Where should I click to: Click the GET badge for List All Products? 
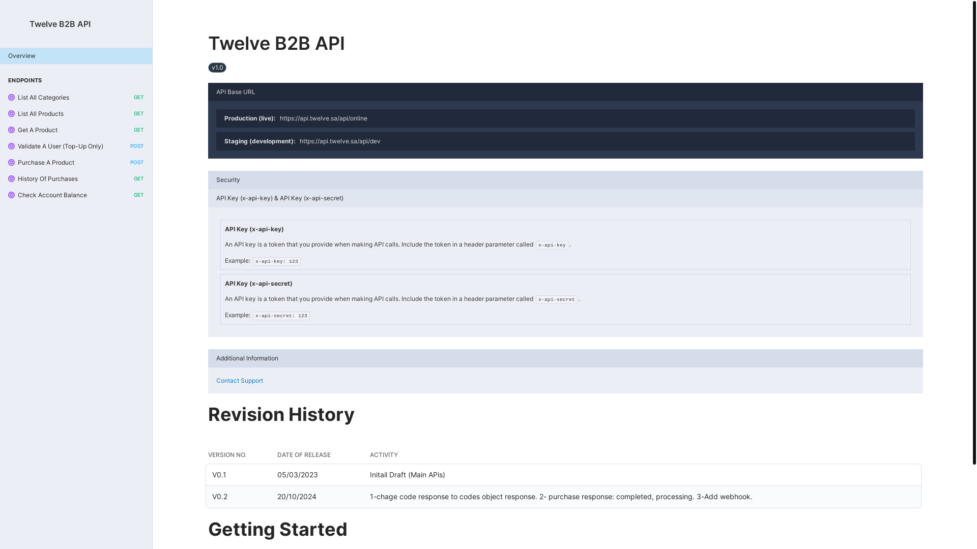click(138, 114)
